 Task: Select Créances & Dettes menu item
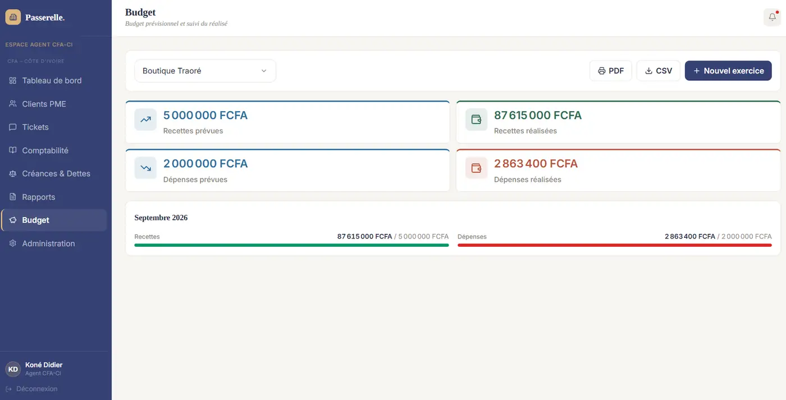(54, 174)
